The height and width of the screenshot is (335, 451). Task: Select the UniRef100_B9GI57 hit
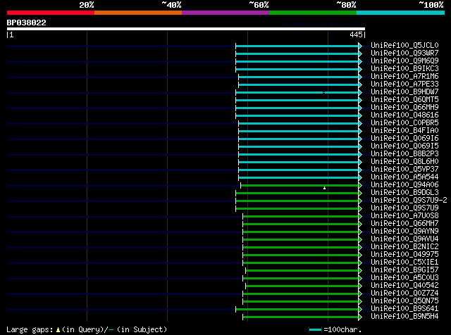point(404,270)
